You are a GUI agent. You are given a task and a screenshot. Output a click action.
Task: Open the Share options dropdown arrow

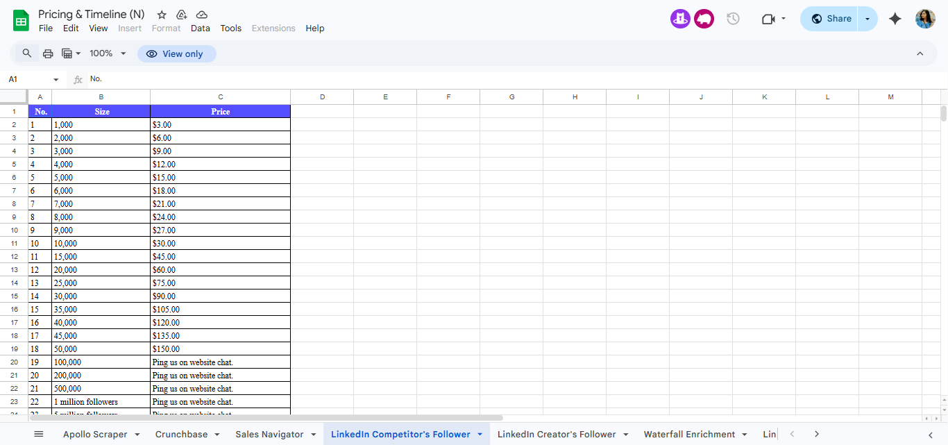[x=867, y=19]
